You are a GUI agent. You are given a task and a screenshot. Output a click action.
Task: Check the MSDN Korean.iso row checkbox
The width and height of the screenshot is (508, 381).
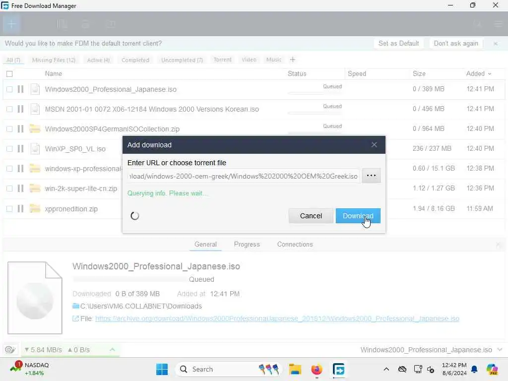tap(9, 109)
